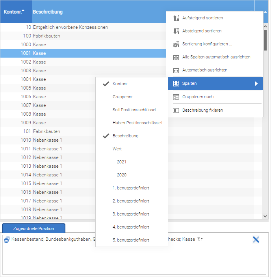Click the auto-fit all columns icon
Viewport: 271px width, 279px height.
pyautogui.click(x=176, y=57)
